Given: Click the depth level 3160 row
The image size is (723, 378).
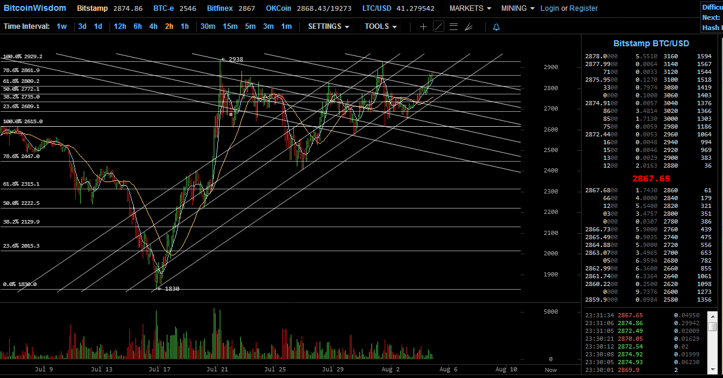Looking at the screenshot, I should (687, 56).
